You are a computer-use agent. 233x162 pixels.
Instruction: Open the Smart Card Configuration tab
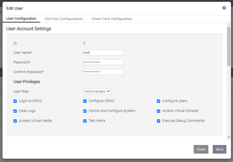click(112, 19)
